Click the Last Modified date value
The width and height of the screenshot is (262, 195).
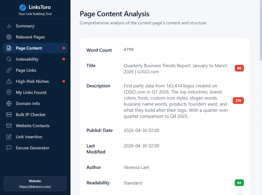pos(141,146)
